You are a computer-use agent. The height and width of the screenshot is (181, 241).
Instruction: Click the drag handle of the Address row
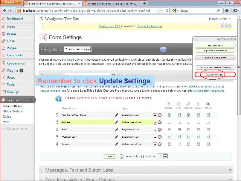tap(57, 122)
